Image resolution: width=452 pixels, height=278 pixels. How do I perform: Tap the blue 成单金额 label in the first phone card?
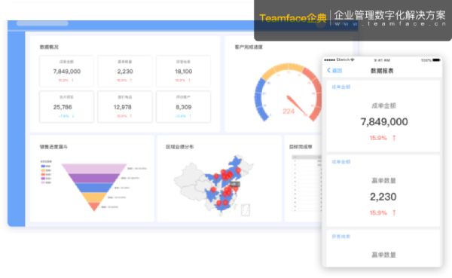pos(341,87)
